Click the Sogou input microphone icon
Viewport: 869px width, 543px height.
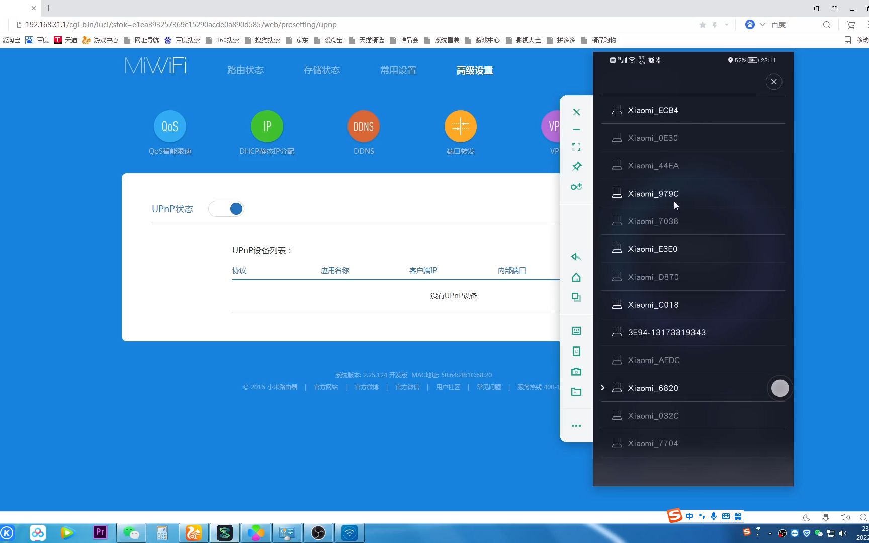click(x=714, y=516)
